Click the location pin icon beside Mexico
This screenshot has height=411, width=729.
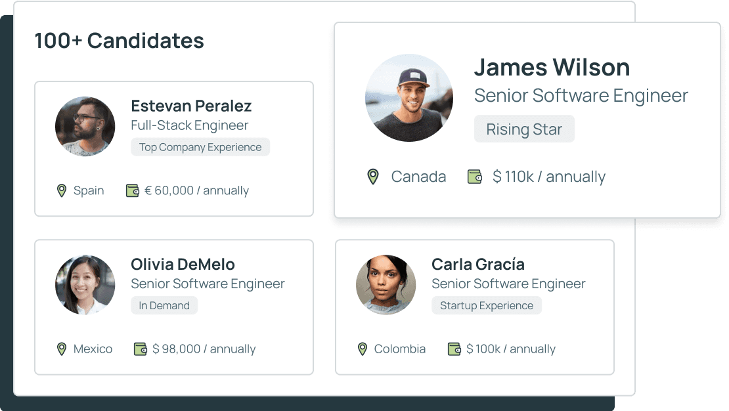(x=62, y=349)
